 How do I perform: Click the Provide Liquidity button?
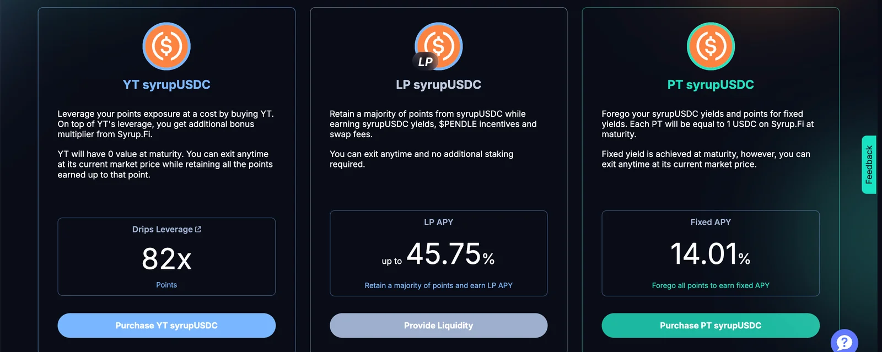[x=439, y=326]
